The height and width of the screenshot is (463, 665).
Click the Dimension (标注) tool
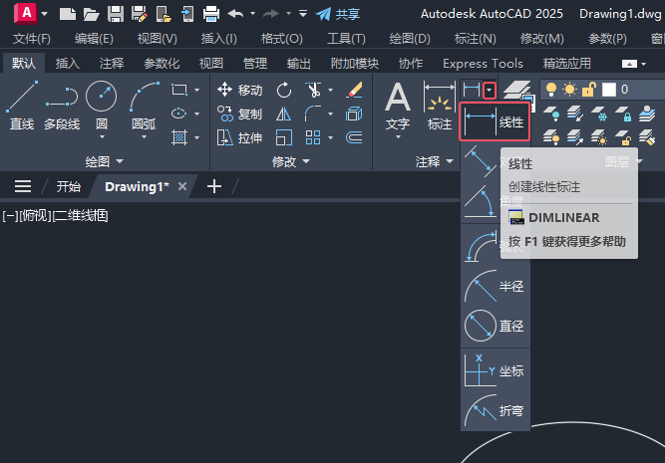coord(440,106)
